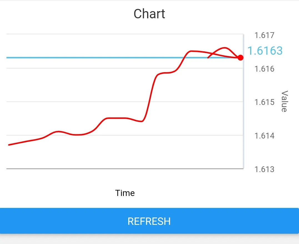Image resolution: width=299 pixels, height=244 pixels.
Task: Click the start of the red line
Action: click(9, 145)
